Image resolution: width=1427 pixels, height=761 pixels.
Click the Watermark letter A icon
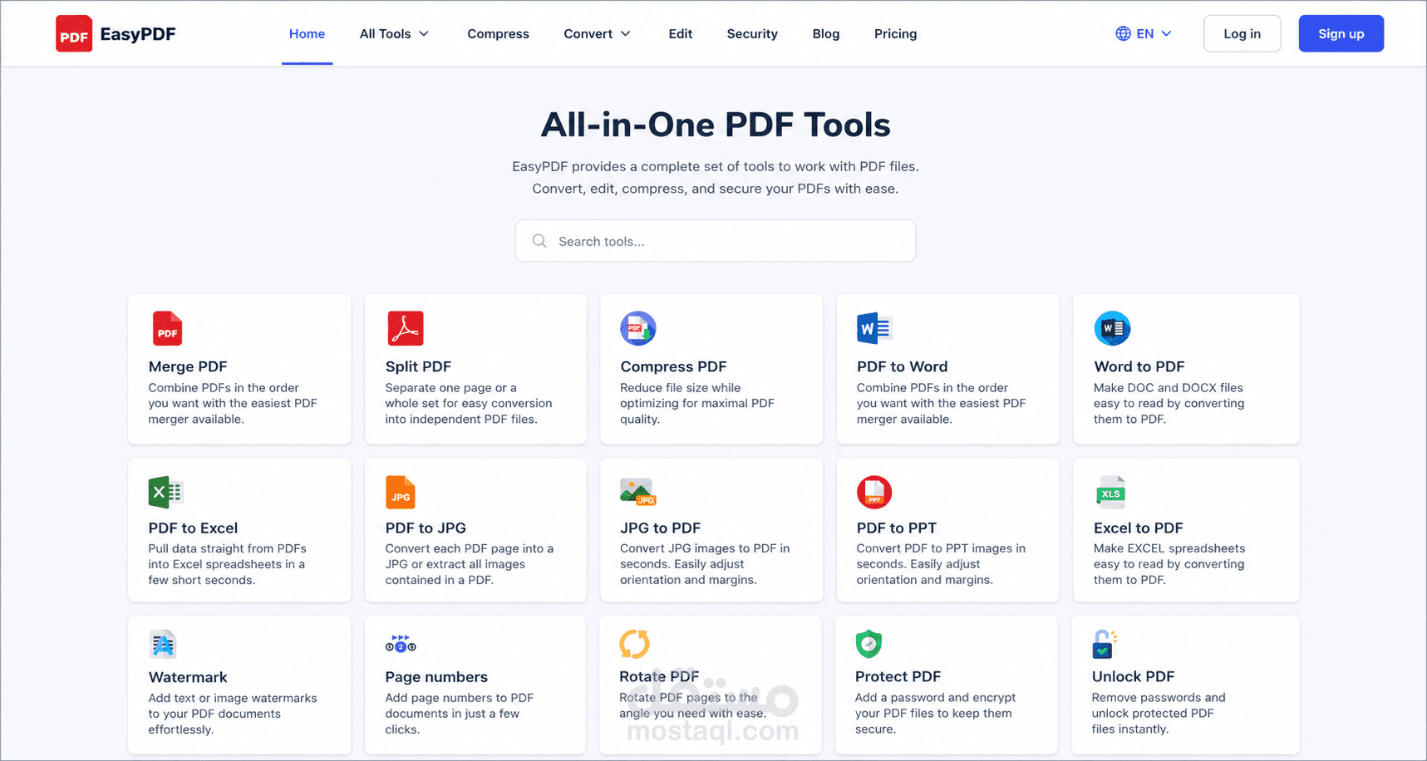click(x=163, y=644)
